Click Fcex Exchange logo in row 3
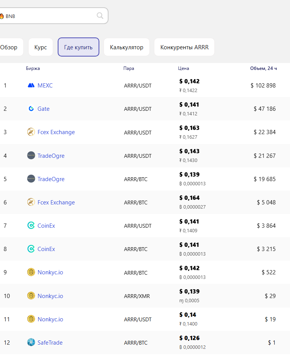 (31, 132)
